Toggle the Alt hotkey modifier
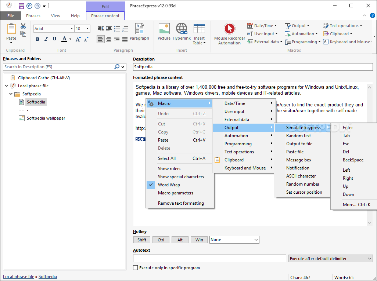The width and height of the screenshot is (377, 281). point(180,240)
